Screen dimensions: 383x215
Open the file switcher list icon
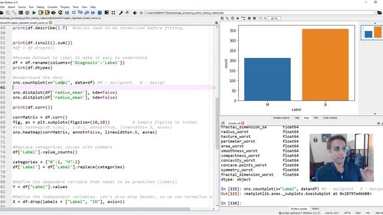(x=21, y=13)
